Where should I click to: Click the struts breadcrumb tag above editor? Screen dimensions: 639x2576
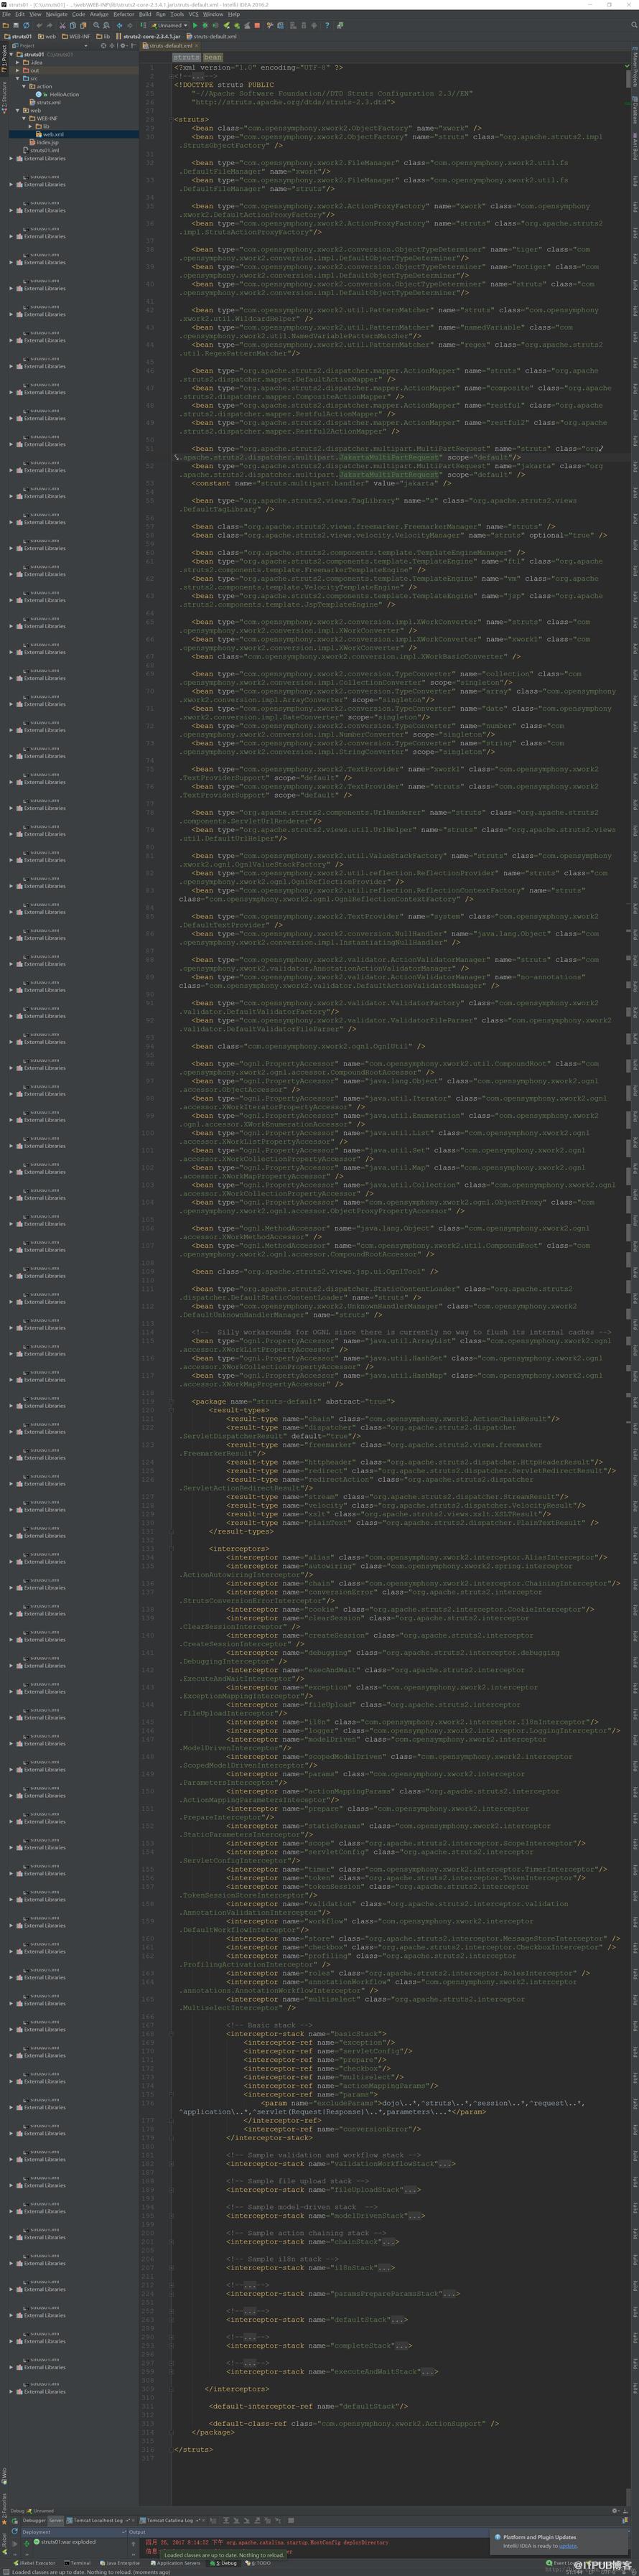click(x=187, y=57)
